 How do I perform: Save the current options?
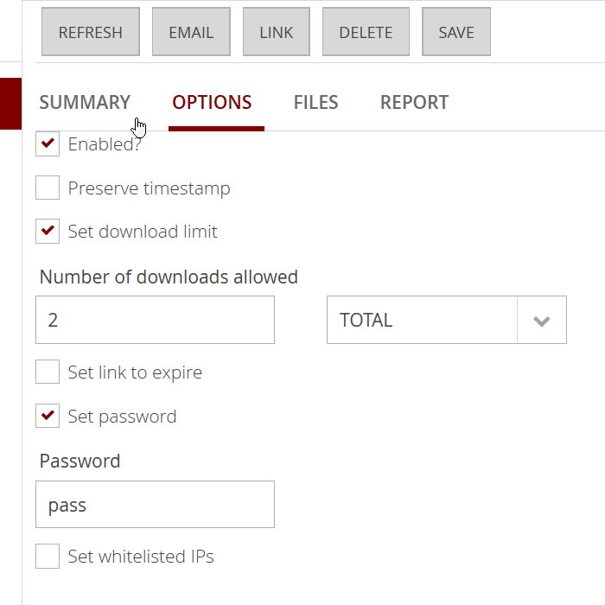click(455, 33)
